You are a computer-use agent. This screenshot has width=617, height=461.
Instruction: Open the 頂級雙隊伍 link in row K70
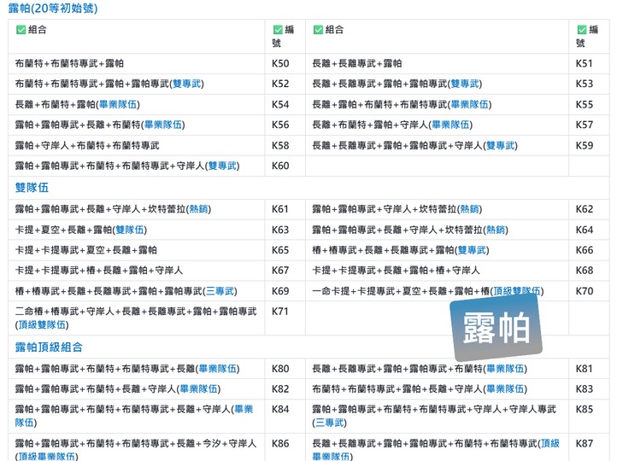[x=517, y=291]
